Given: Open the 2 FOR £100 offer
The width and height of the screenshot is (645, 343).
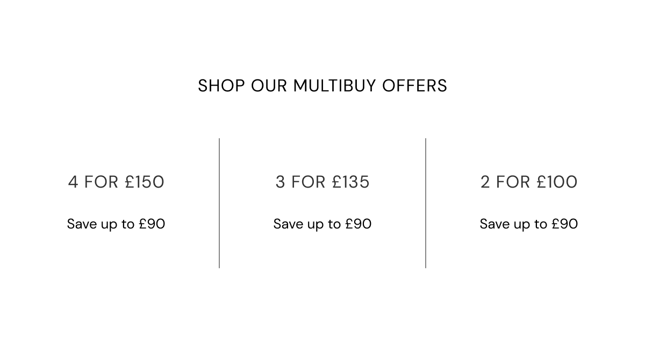Looking at the screenshot, I should [x=529, y=182].
